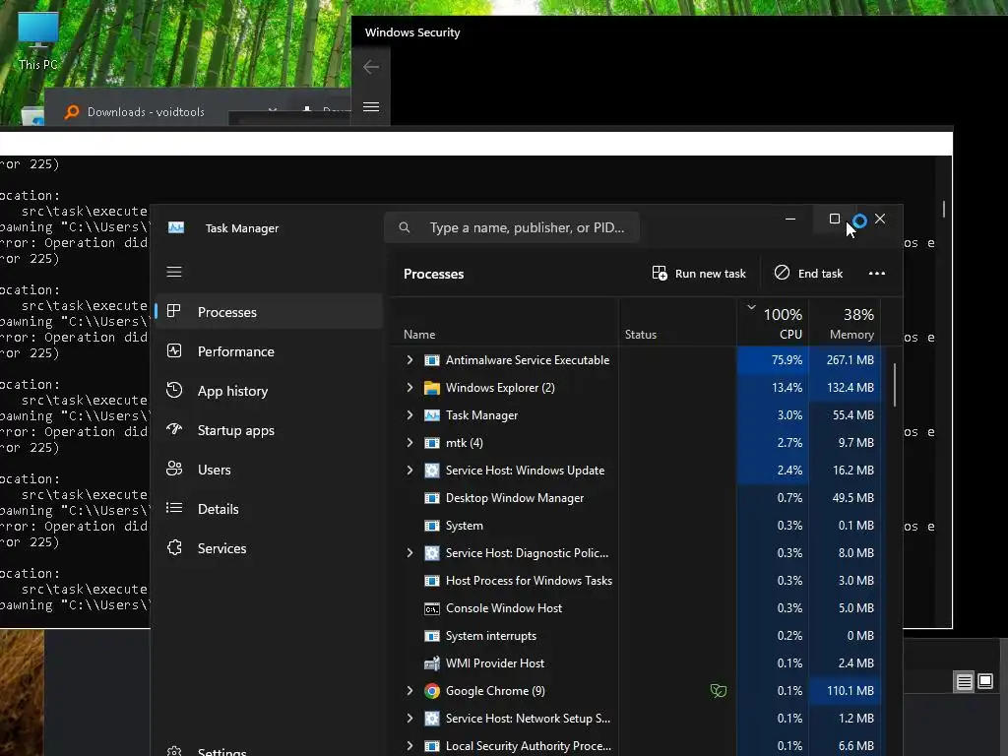Viewport: 1008px width, 756px height.
Task: Open the Details page
Action: tap(269, 508)
